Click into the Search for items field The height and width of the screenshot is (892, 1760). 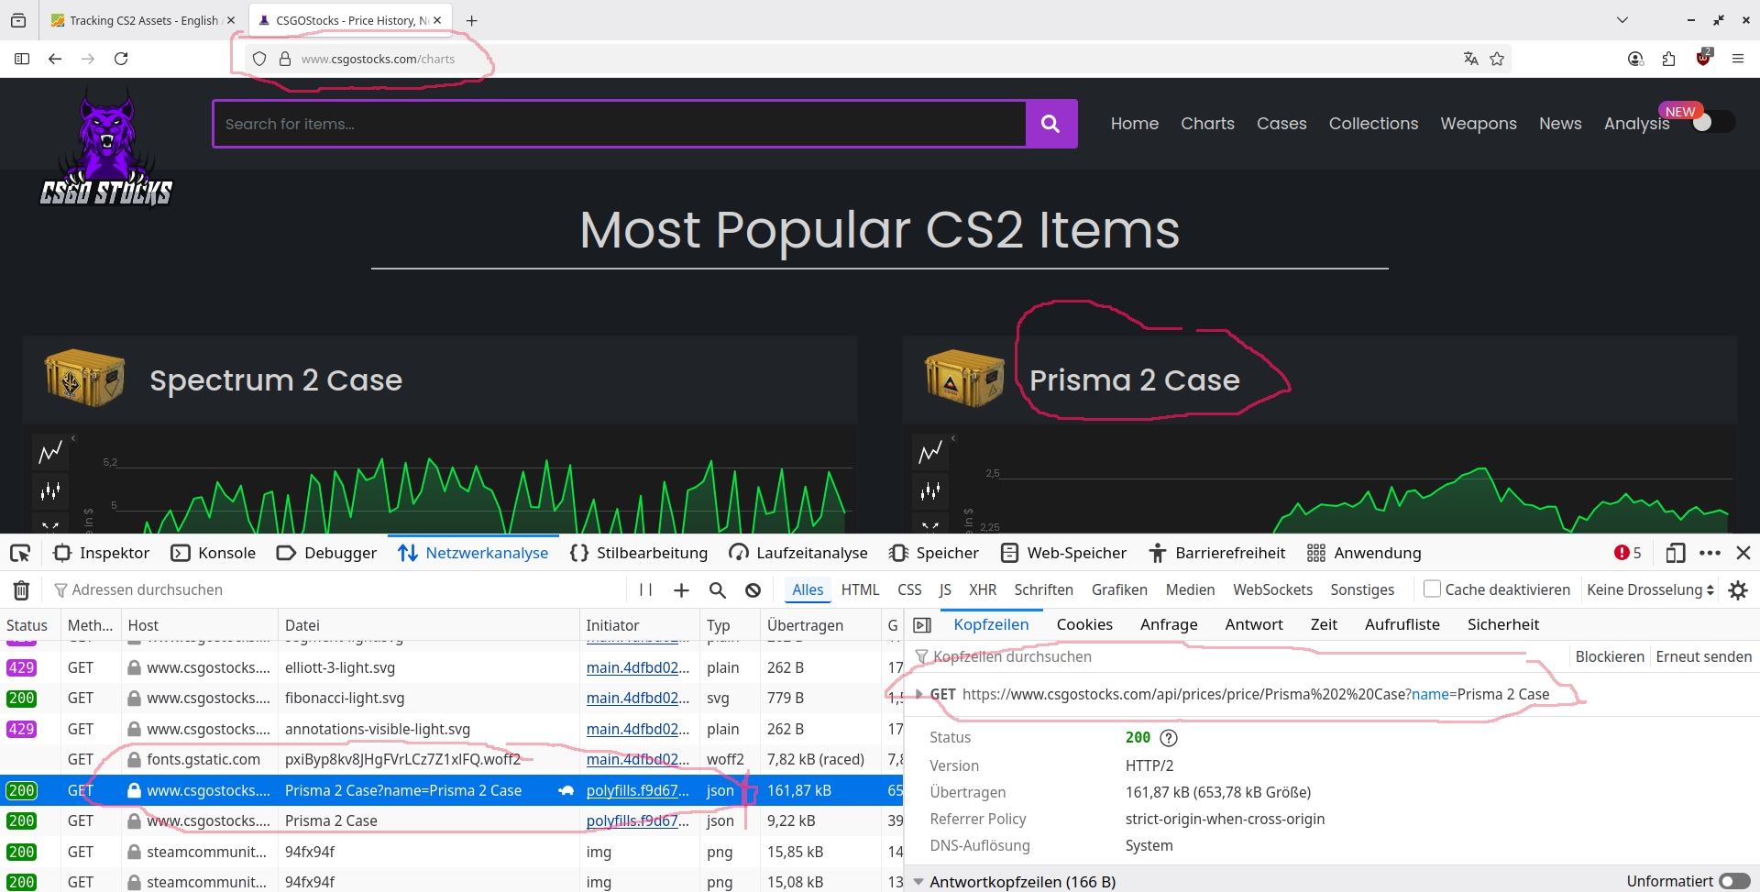pos(620,124)
